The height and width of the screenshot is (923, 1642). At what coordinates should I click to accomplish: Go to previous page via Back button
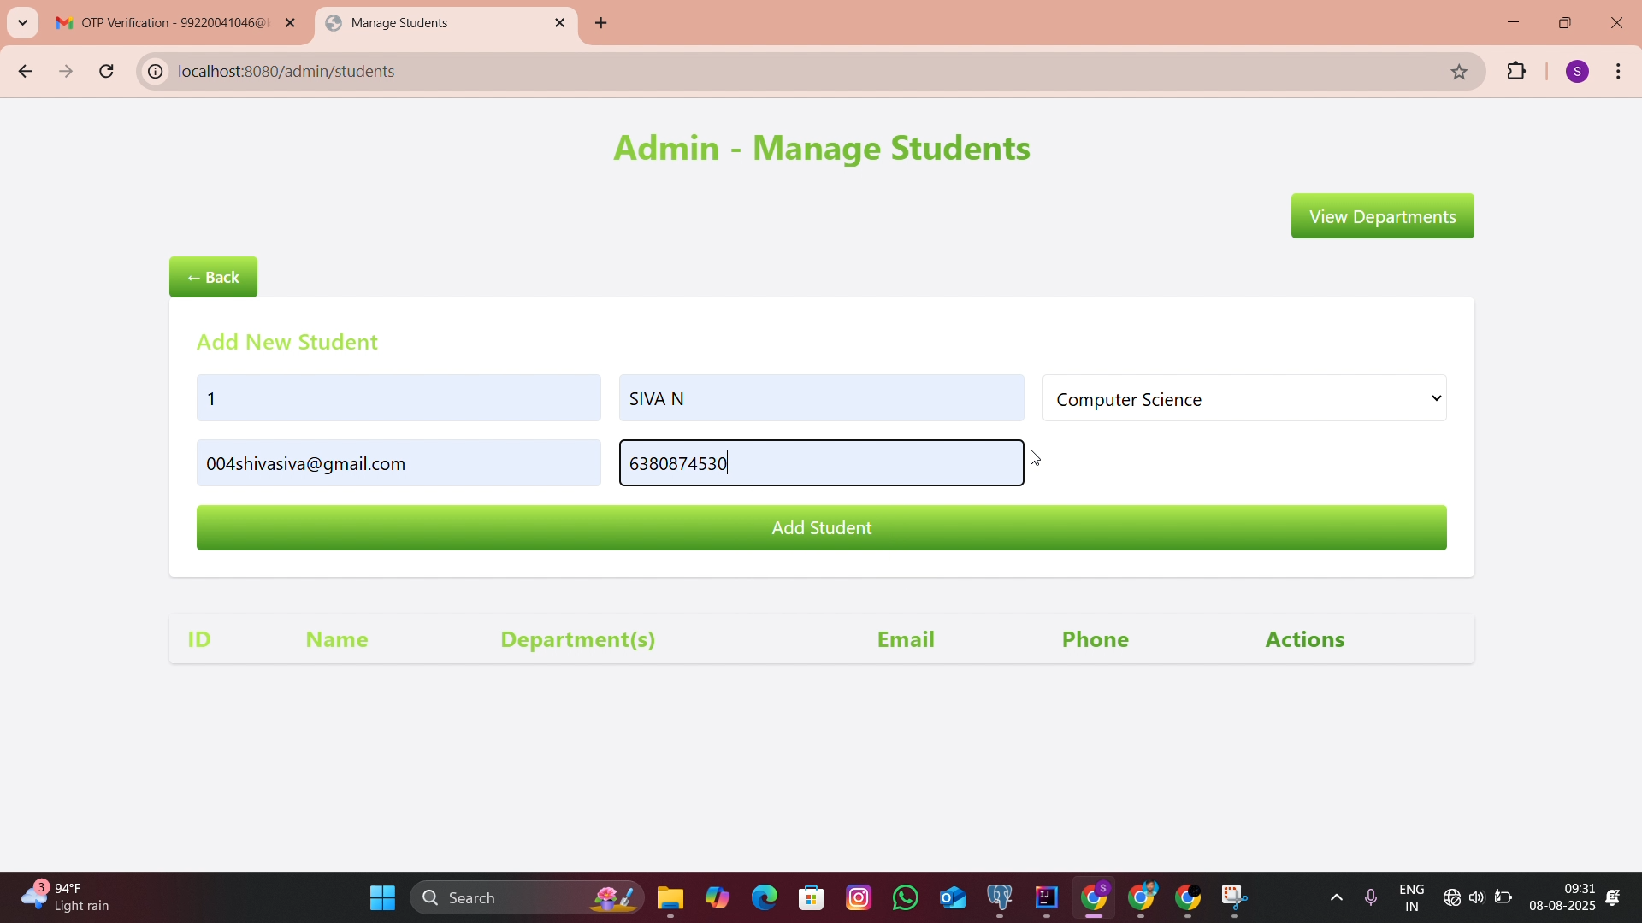[214, 279]
